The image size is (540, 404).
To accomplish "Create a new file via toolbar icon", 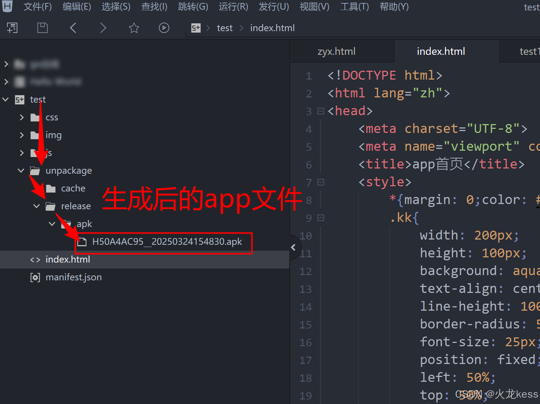I will point(12,28).
